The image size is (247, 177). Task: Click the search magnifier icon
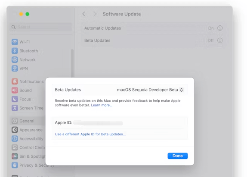tap(13, 27)
